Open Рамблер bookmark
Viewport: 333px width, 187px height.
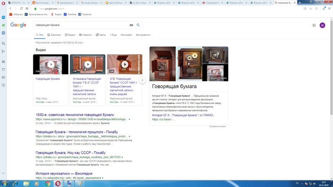pos(70,15)
